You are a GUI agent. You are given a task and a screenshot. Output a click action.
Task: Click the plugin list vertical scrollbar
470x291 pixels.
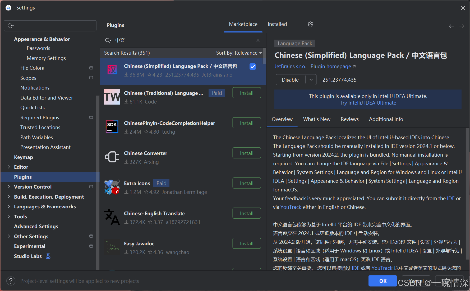point(264,55)
